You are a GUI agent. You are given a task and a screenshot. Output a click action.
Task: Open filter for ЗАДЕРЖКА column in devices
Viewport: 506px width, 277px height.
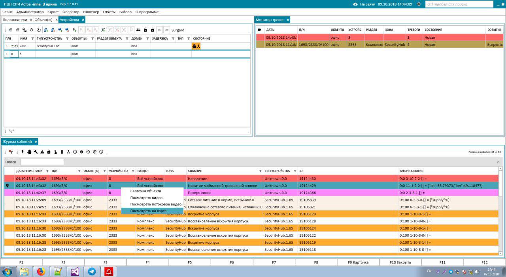tap(173, 38)
